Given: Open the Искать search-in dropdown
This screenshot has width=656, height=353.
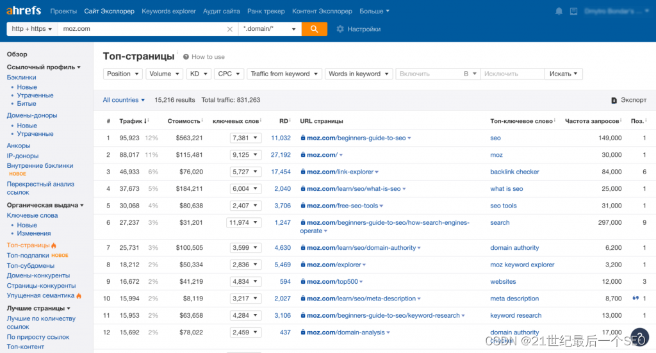Looking at the screenshot, I should 563,74.
